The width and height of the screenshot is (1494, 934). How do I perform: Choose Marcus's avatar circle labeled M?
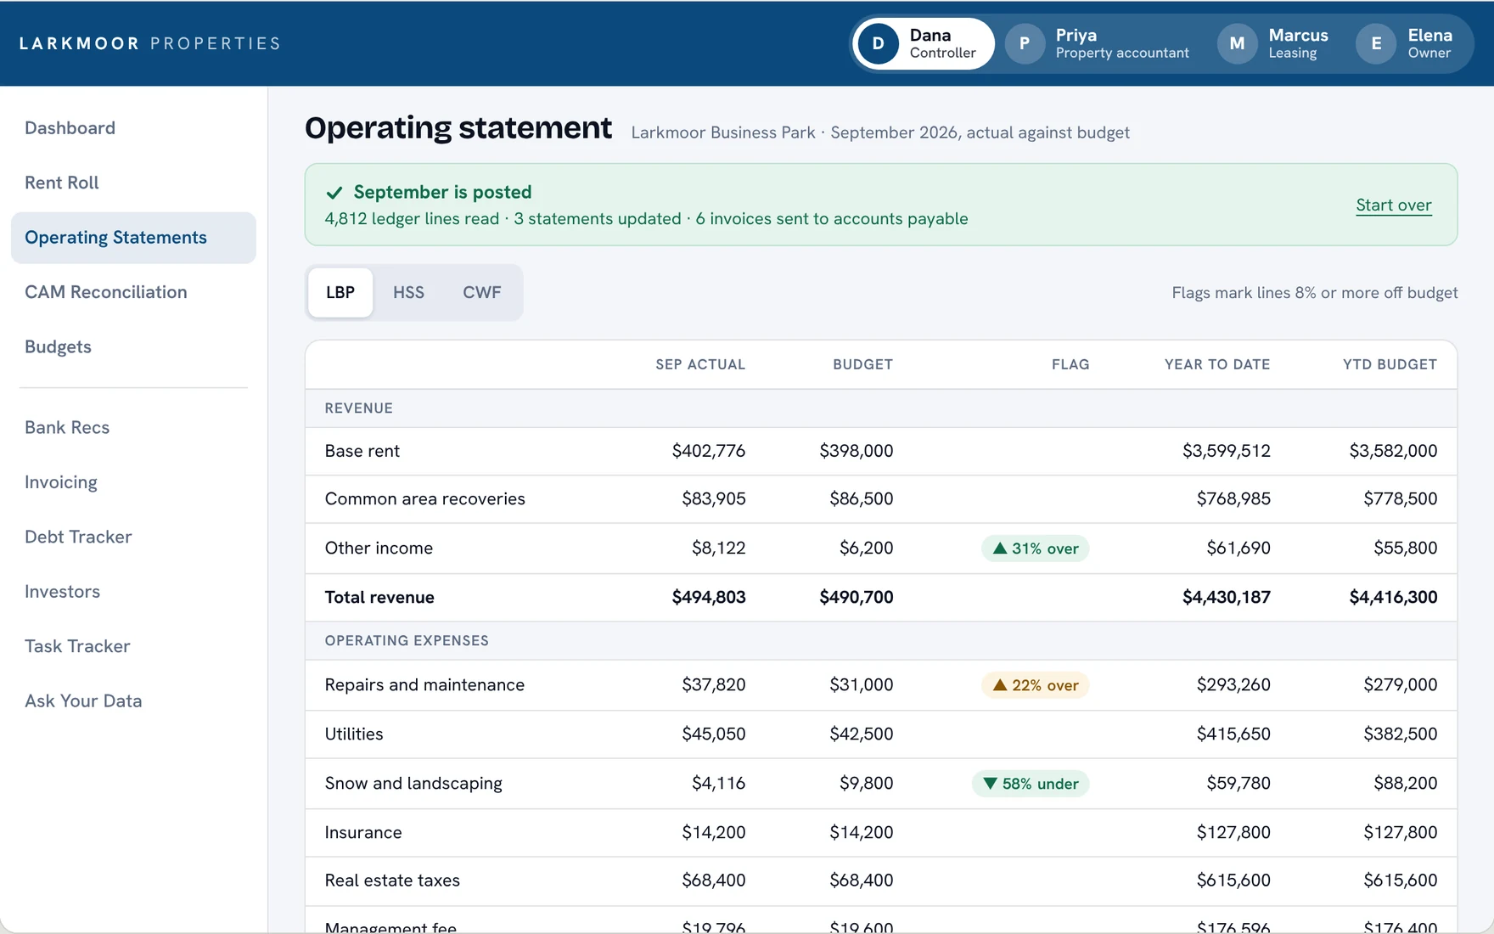[1237, 43]
